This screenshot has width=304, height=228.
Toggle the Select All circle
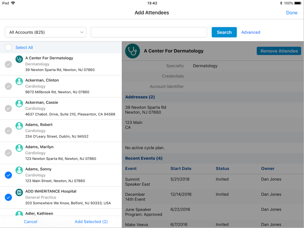(9, 47)
